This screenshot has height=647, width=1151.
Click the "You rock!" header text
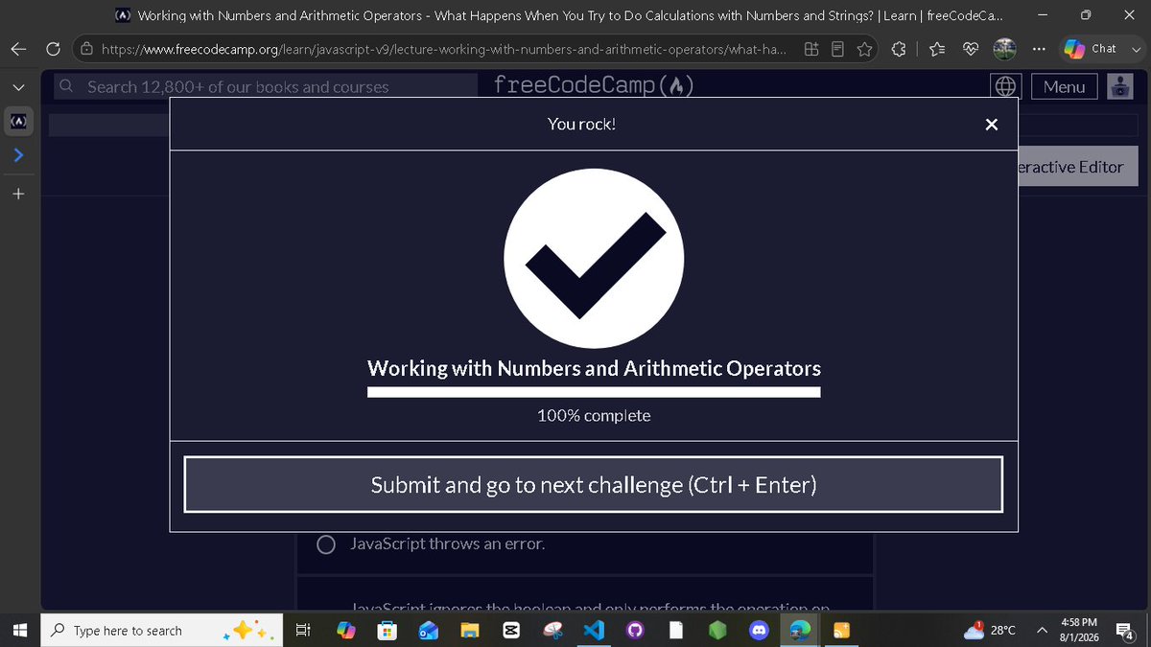point(581,124)
